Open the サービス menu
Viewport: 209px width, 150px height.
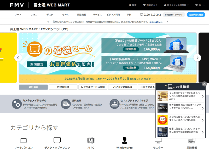click(x=97, y=15)
